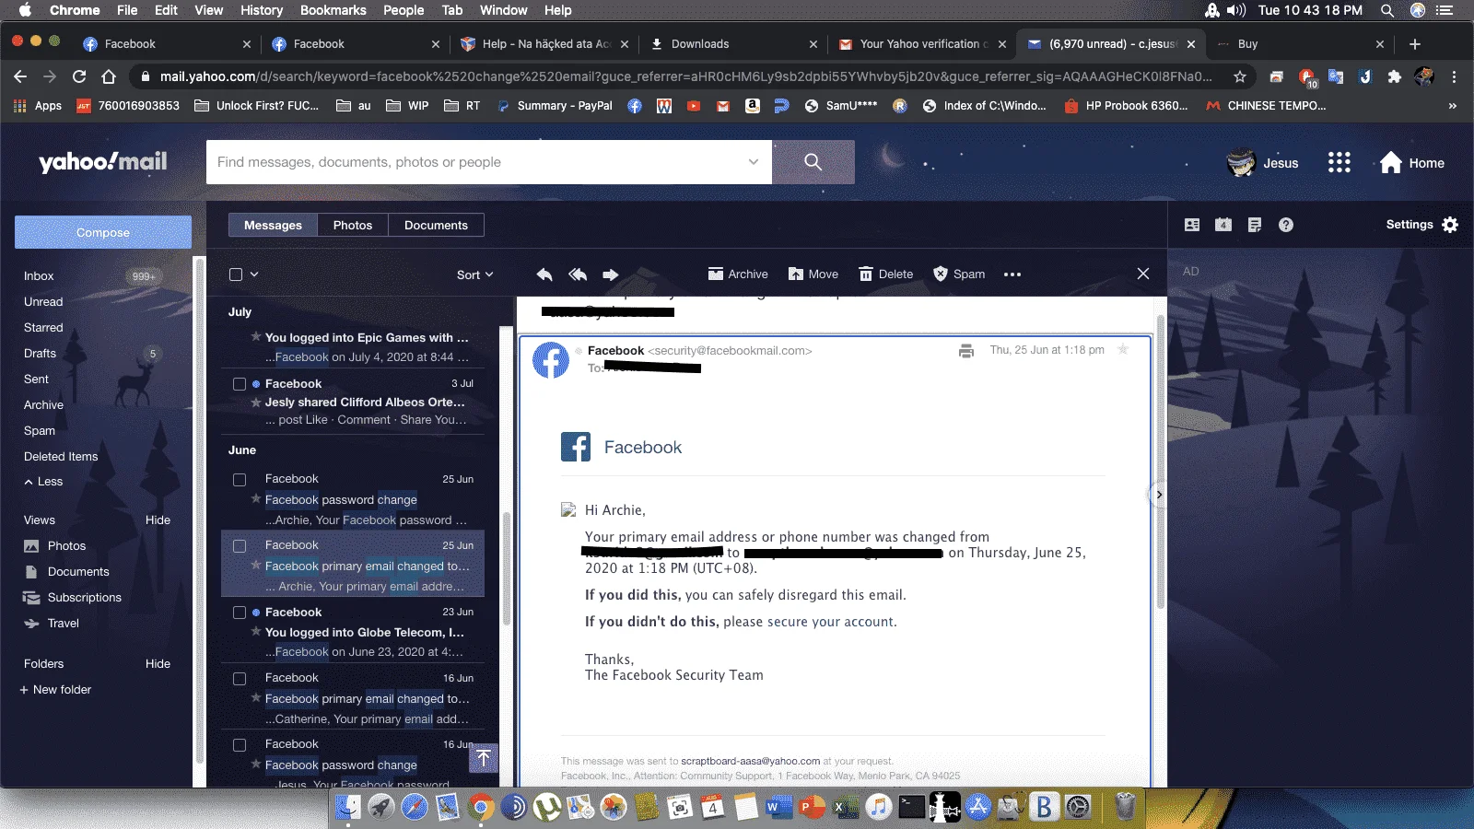Image resolution: width=1474 pixels, height=829 pixels.
Task: Bookmark this page with the star icon
Action: tap(1240, 76)
